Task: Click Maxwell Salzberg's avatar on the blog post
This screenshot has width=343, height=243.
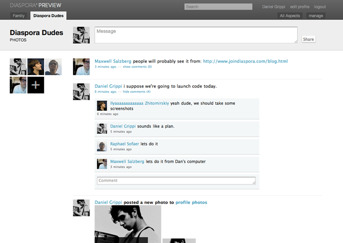Action: [x=81, y=67]
